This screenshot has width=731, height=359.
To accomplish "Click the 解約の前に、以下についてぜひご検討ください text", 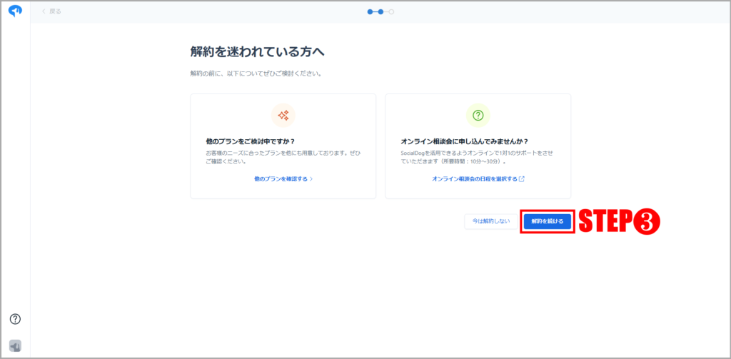I will coord(256,74).
